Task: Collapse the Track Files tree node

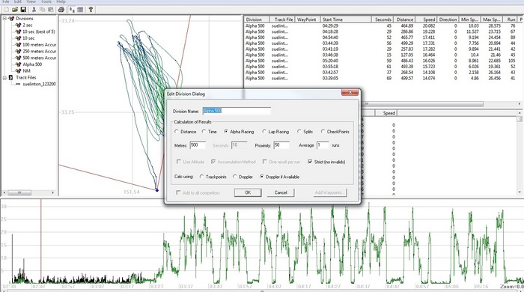Action: click(x=4, y=78)
